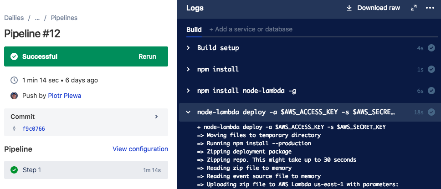The height and width of the screenshot is (189, 441).
Task: Rerun the successful pipeline
Action: click(147, 56)
